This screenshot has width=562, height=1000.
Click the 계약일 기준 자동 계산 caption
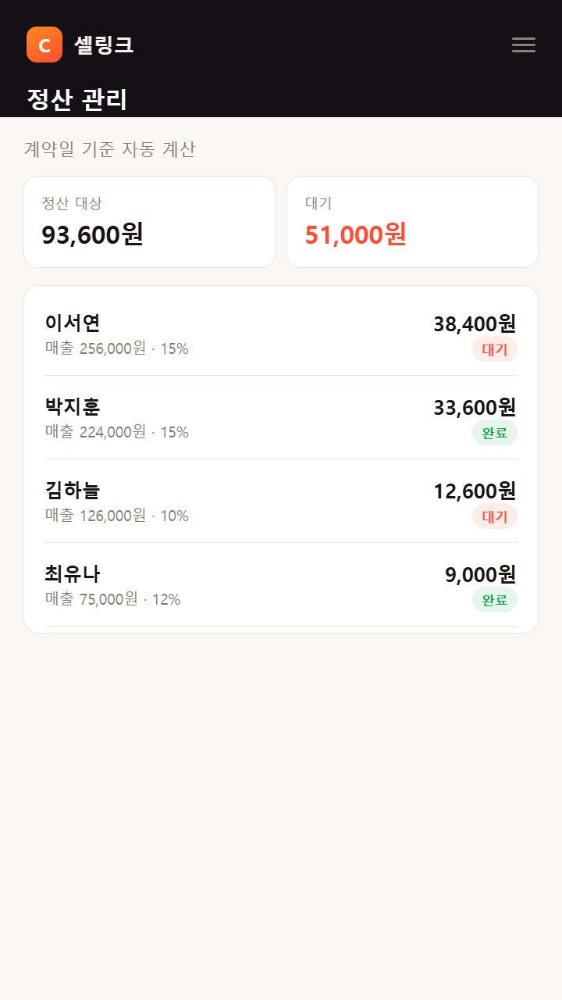(110, 149)
